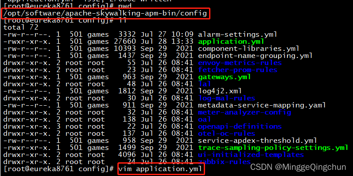Image resolution: width=353 pixels, height=176 pixels.
Task: Select the green application.yml file name in the listing
Action: (x=231, y=42)
